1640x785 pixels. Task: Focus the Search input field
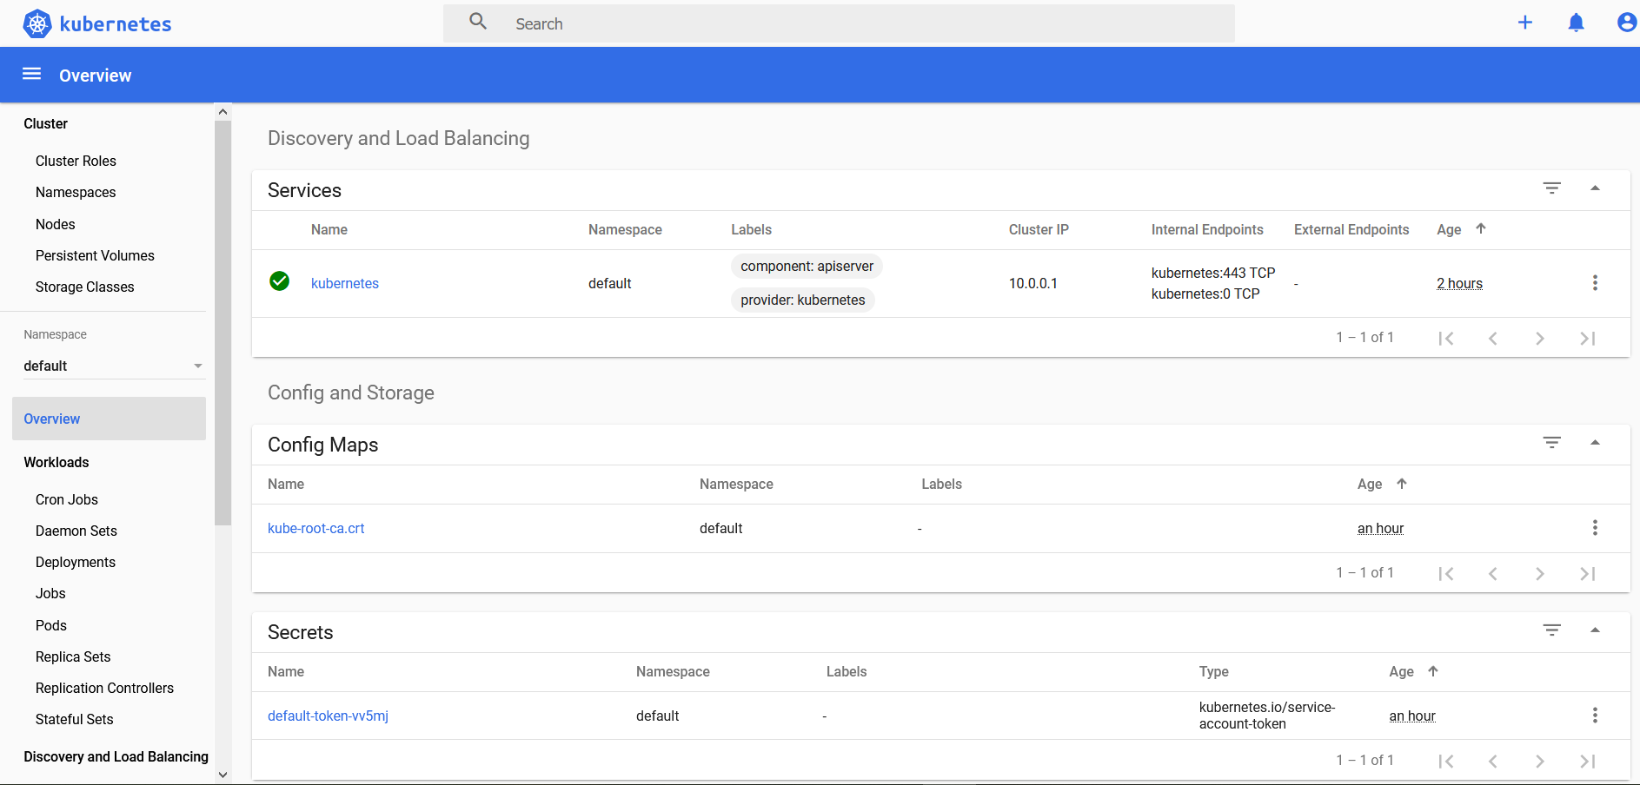coord(839,23)
